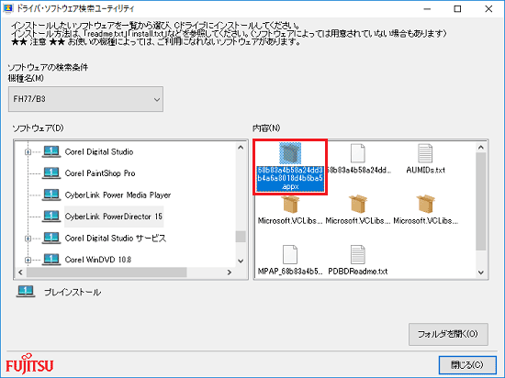This screenshot has width=505, height=378.
Task: Click the software list horizontal scrollbar thumb
Action: coord(107,272)
